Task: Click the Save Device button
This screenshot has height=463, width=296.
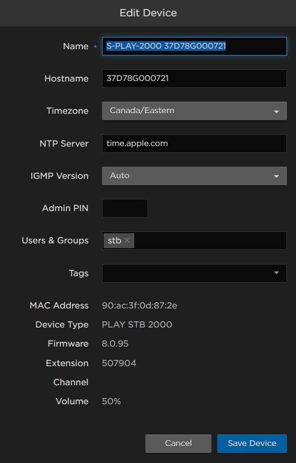Action: point(252,443)
